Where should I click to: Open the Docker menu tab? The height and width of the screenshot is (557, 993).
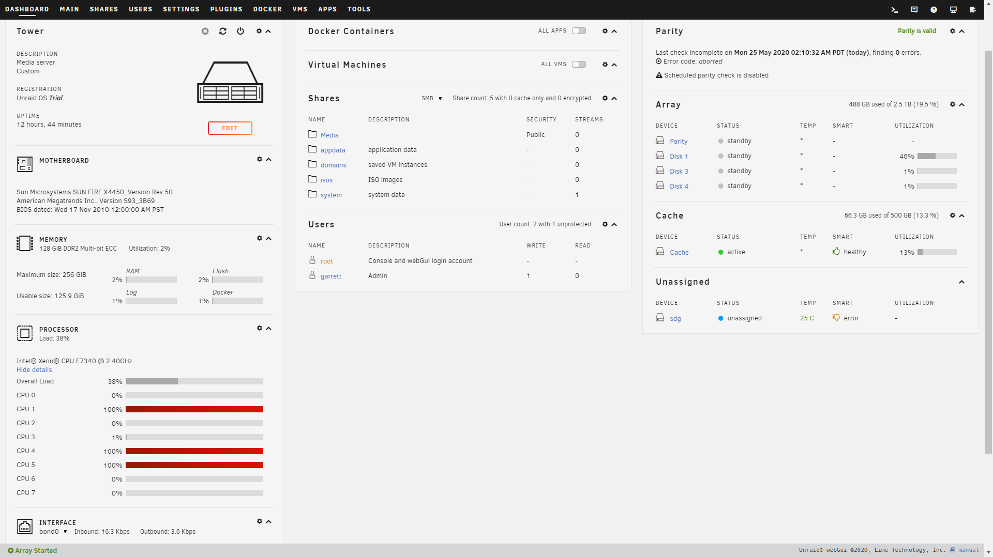coord(267,9)
